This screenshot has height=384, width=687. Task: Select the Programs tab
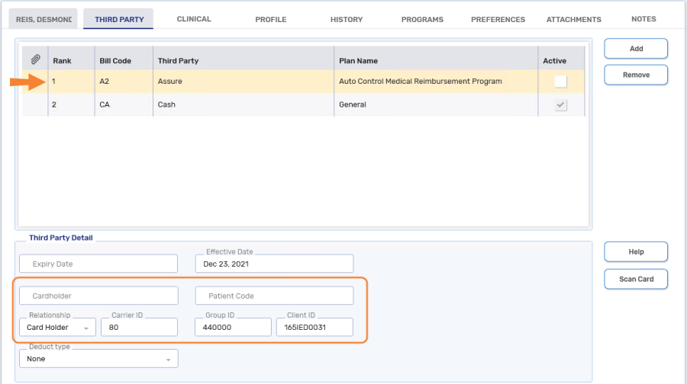tap(422, 19)
